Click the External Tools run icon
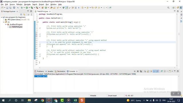The width and height of the screenshot is (183, 103). click(37, 8)
